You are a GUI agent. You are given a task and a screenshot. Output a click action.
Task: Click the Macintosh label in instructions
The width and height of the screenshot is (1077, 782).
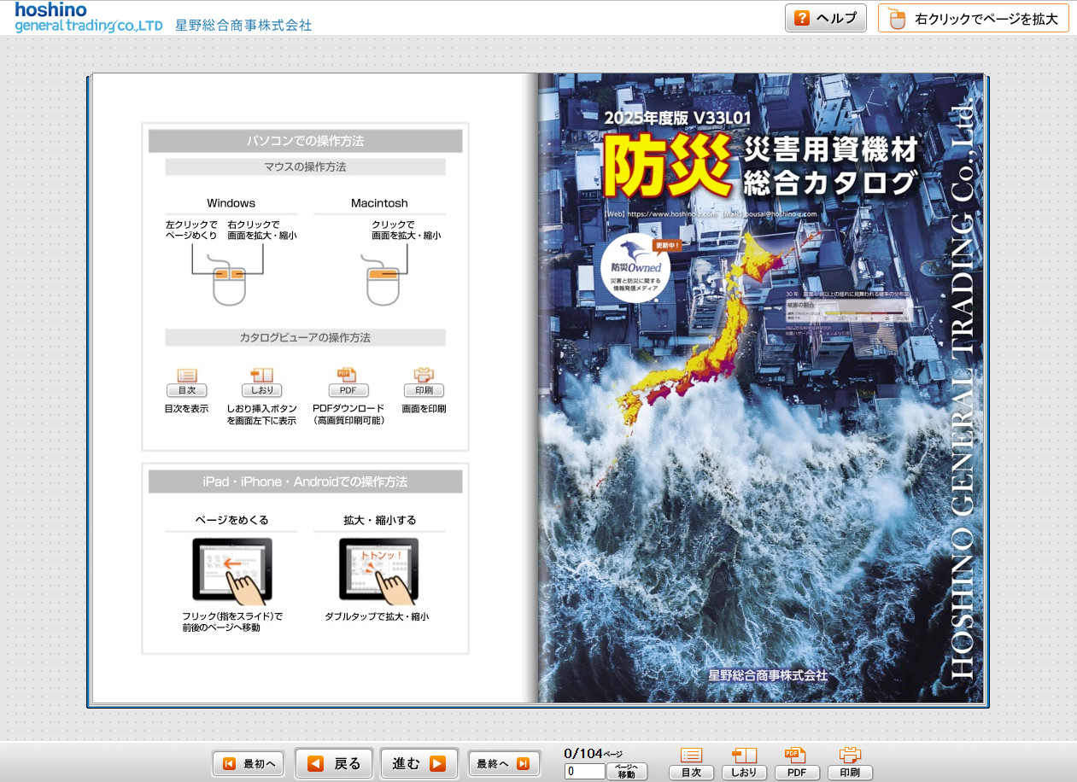pos(379,203)
